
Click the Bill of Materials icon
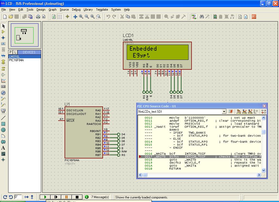(240, 17)
